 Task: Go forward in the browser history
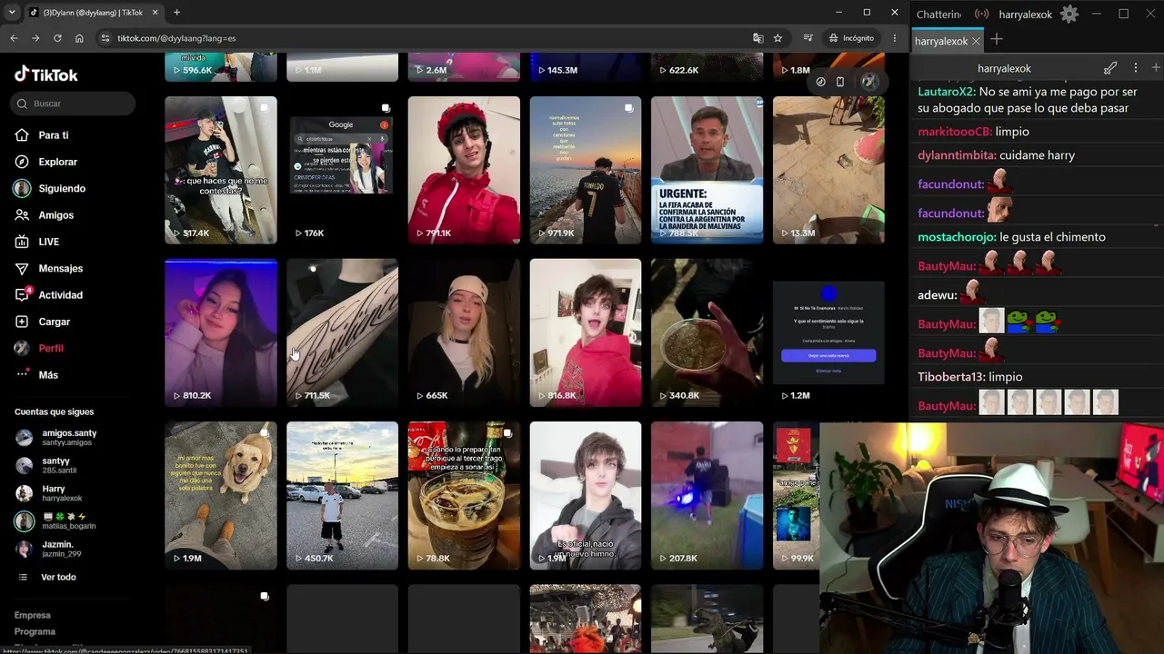(x=35, y=38)
